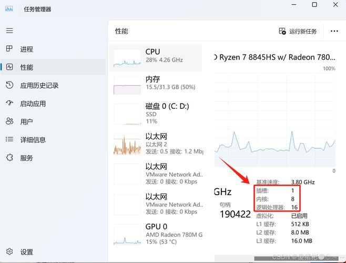This screenshot has height=263, width=346.
Task: Select 磁盘 0 (C: D:) entry
Action: [x=156, y=114]
